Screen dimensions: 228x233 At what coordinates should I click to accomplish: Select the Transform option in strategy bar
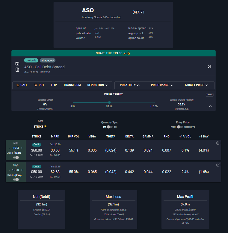(x=72, y=85)
